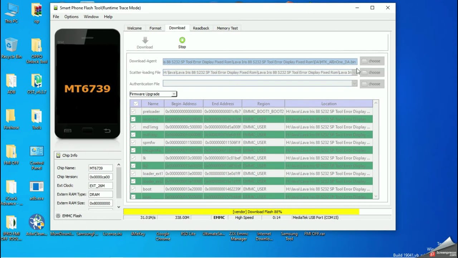Click the Screenpresso logo icon
Screen dimensions: 458x258
pyautogui.click(x=432, y=253)
